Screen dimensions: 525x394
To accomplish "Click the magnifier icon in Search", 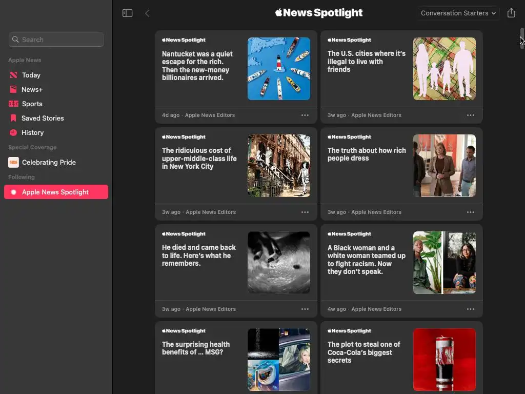I will click(15, 40).
